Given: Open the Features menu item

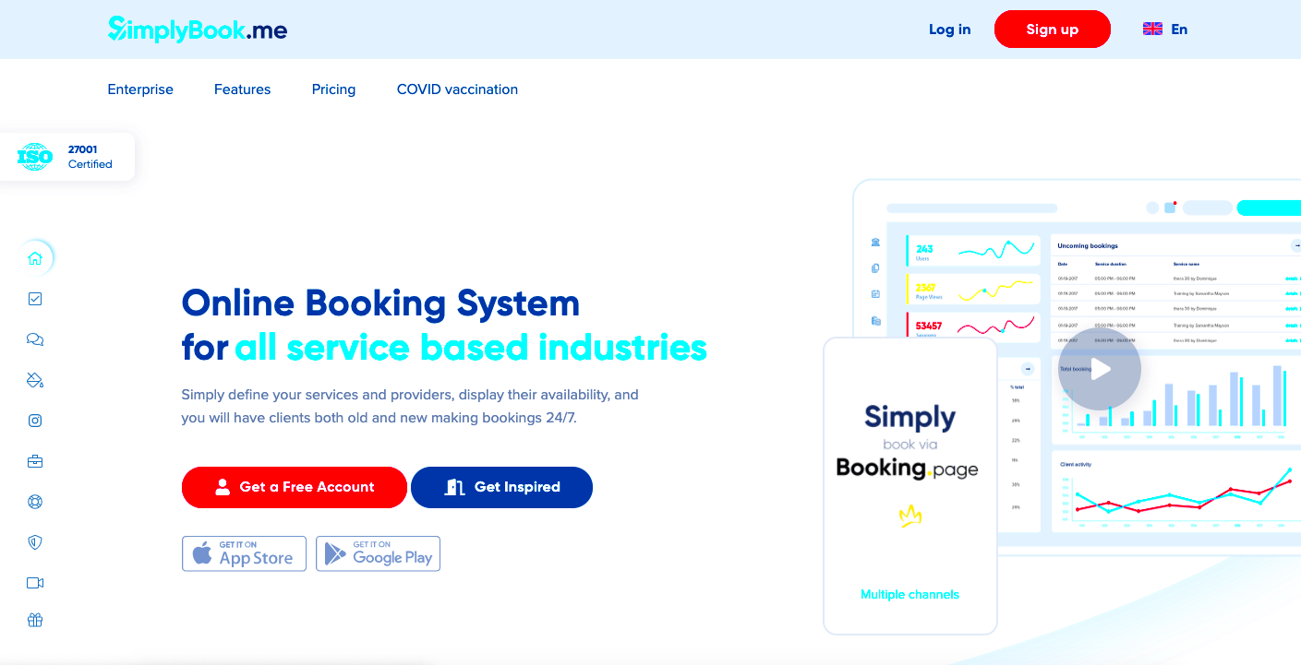Looking at the screenshot, I should pos(243,89).
